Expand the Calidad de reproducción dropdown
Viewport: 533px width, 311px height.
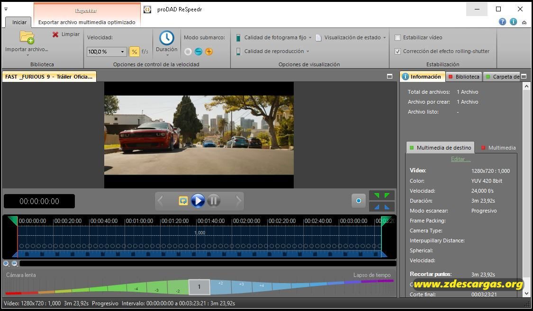pos(307,51)
